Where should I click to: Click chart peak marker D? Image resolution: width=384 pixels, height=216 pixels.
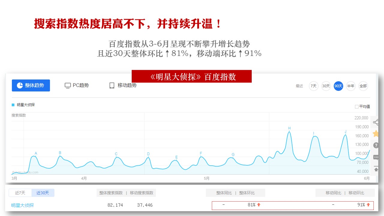(148, 154)
